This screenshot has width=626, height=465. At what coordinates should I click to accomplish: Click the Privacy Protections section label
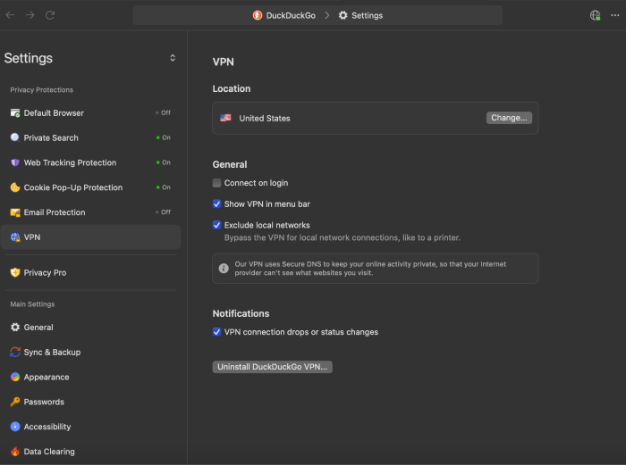(x=41, y=90)
